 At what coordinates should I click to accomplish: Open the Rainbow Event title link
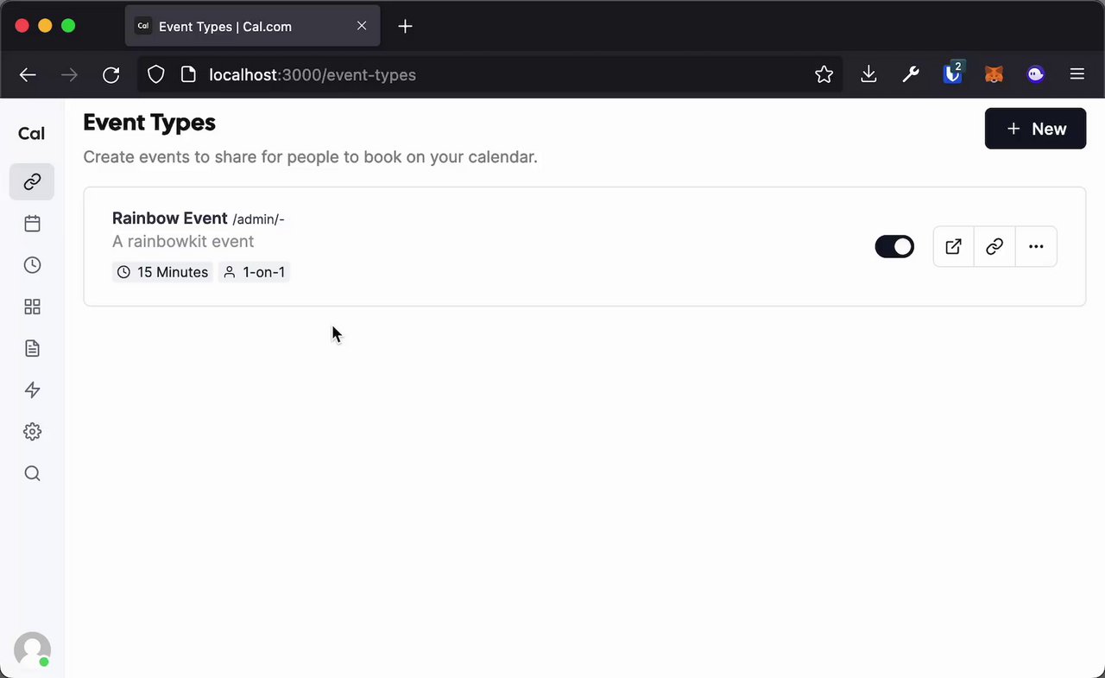170,219
